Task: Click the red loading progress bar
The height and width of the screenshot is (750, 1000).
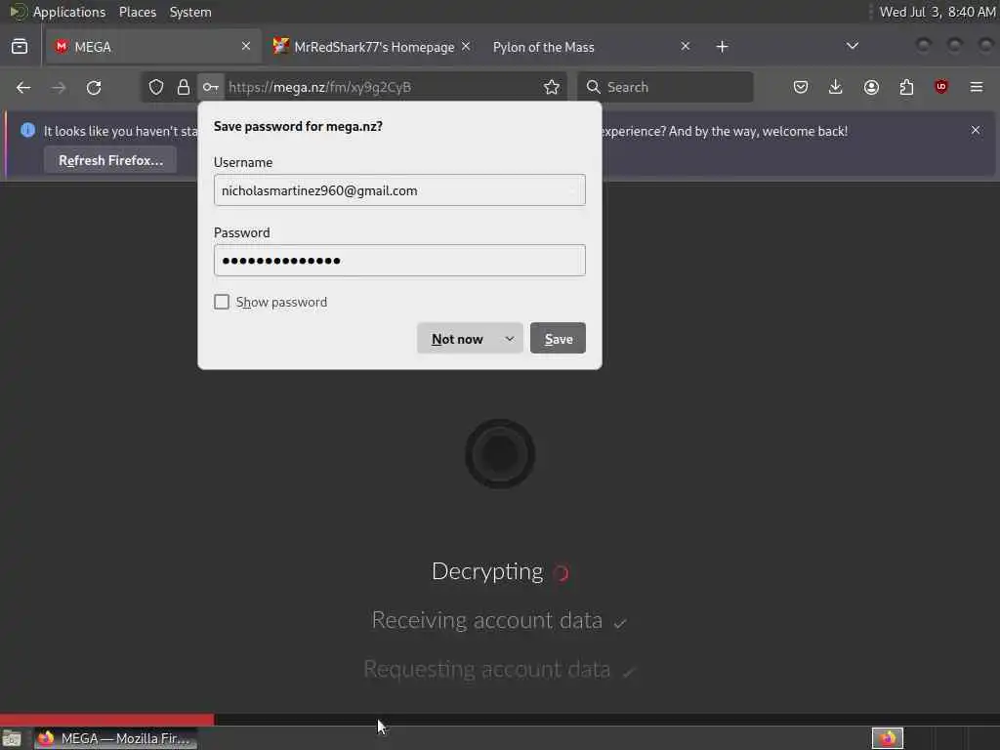Action: (x=107, y=720)
